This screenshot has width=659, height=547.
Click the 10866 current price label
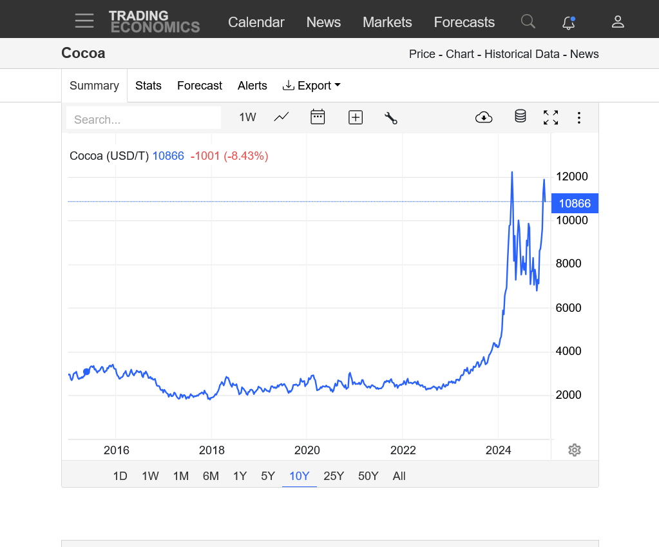point(575,204)
